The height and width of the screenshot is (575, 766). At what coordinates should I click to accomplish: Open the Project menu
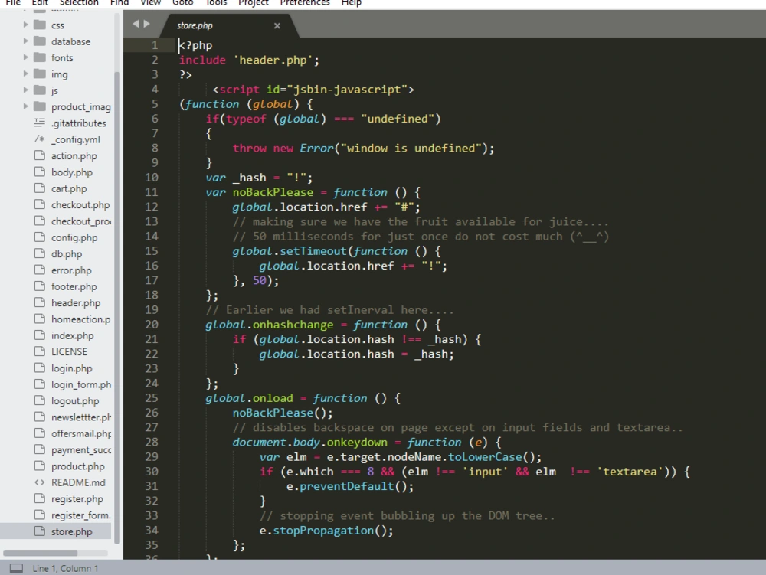coord(254,2)
